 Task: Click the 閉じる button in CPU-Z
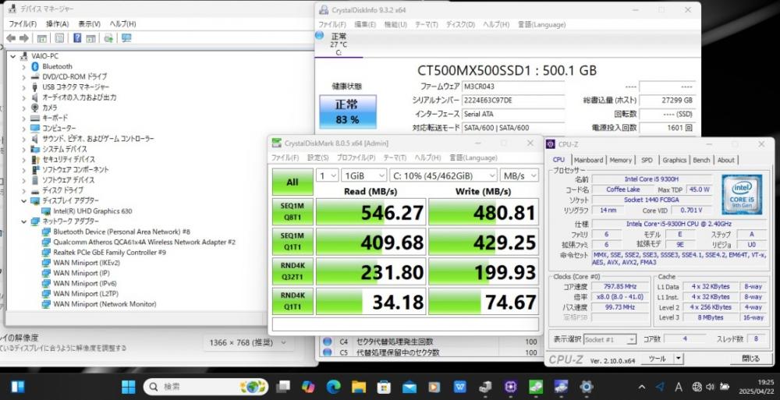[750, 359]
